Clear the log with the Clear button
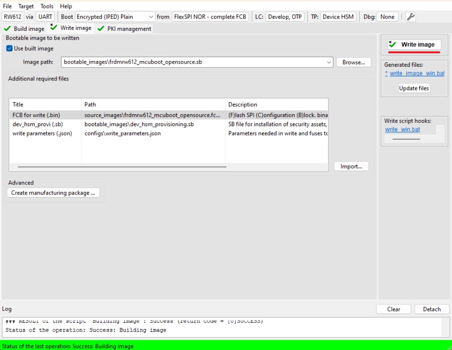452x350 pixels. coord(393,309)
